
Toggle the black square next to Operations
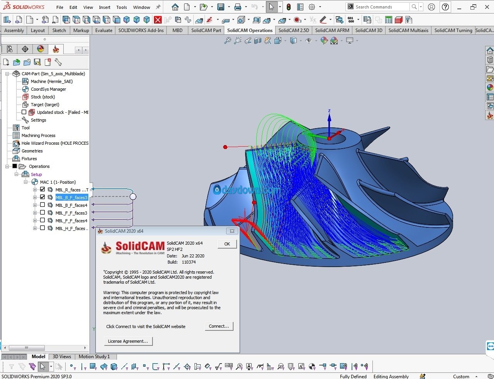[15, 166]
